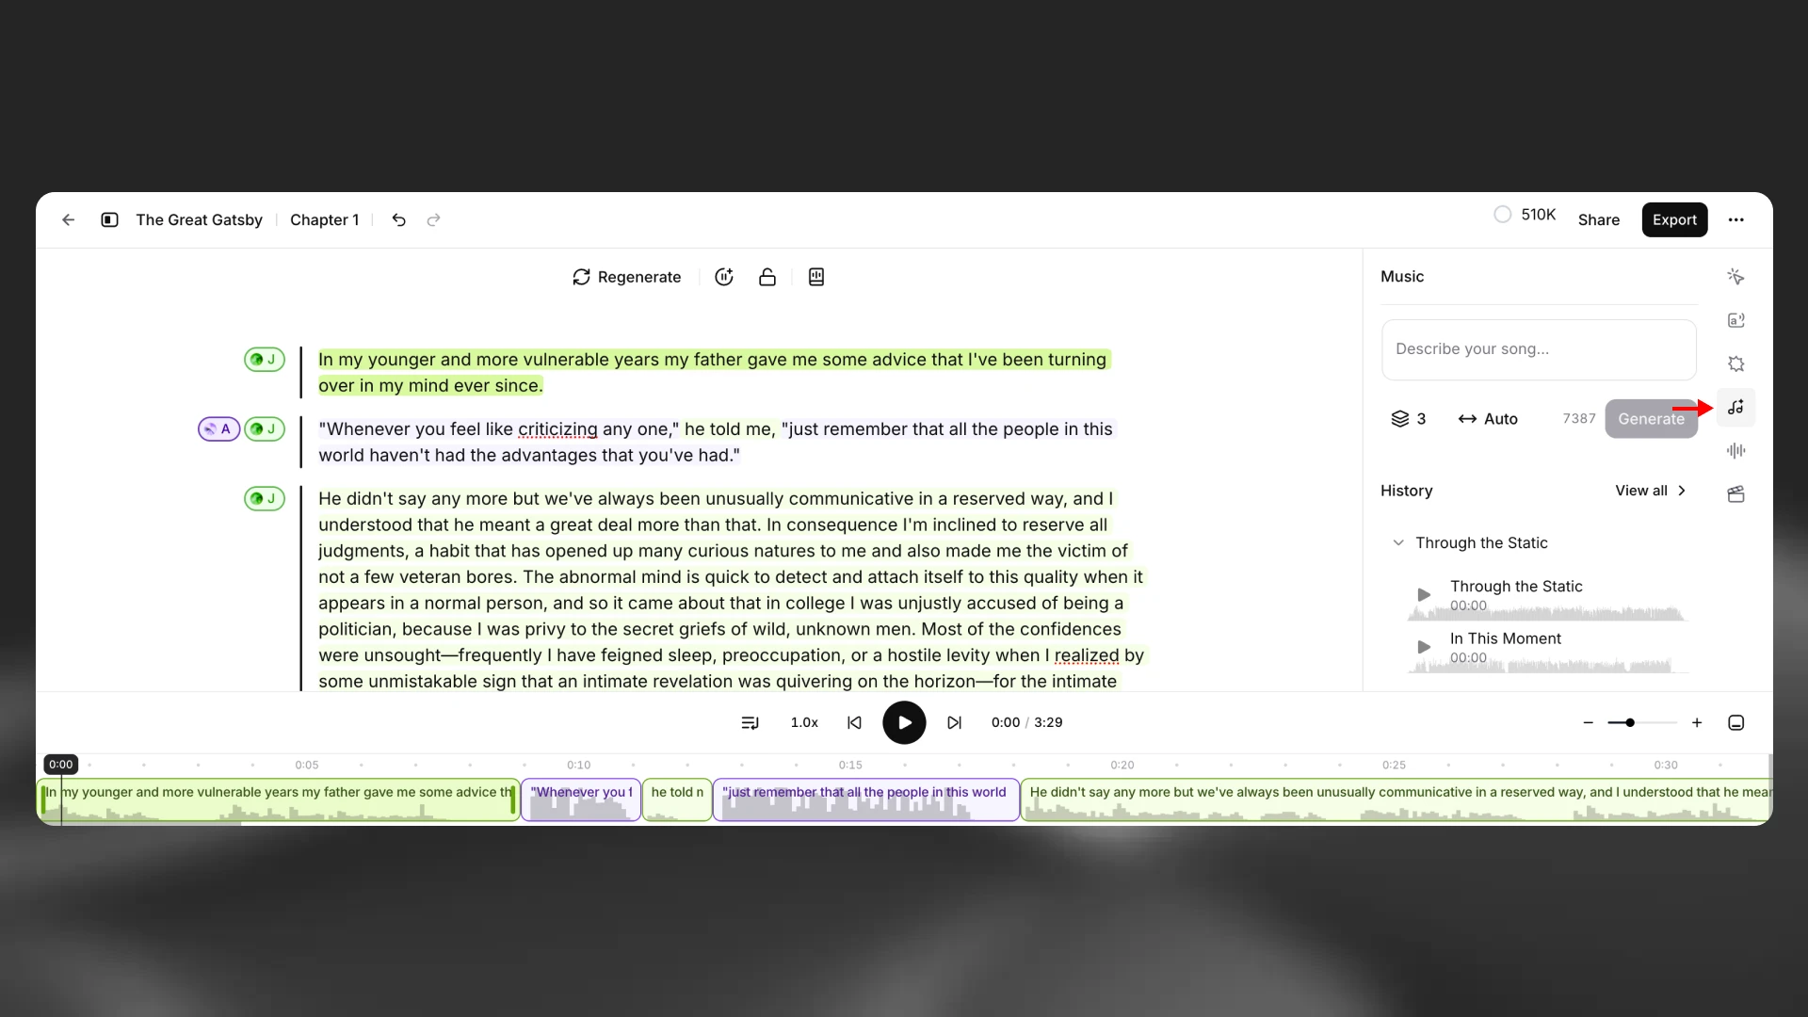Open the sound effects waveform sidebar icon
The image size is (1808, 1017).
click(1735, 450)
